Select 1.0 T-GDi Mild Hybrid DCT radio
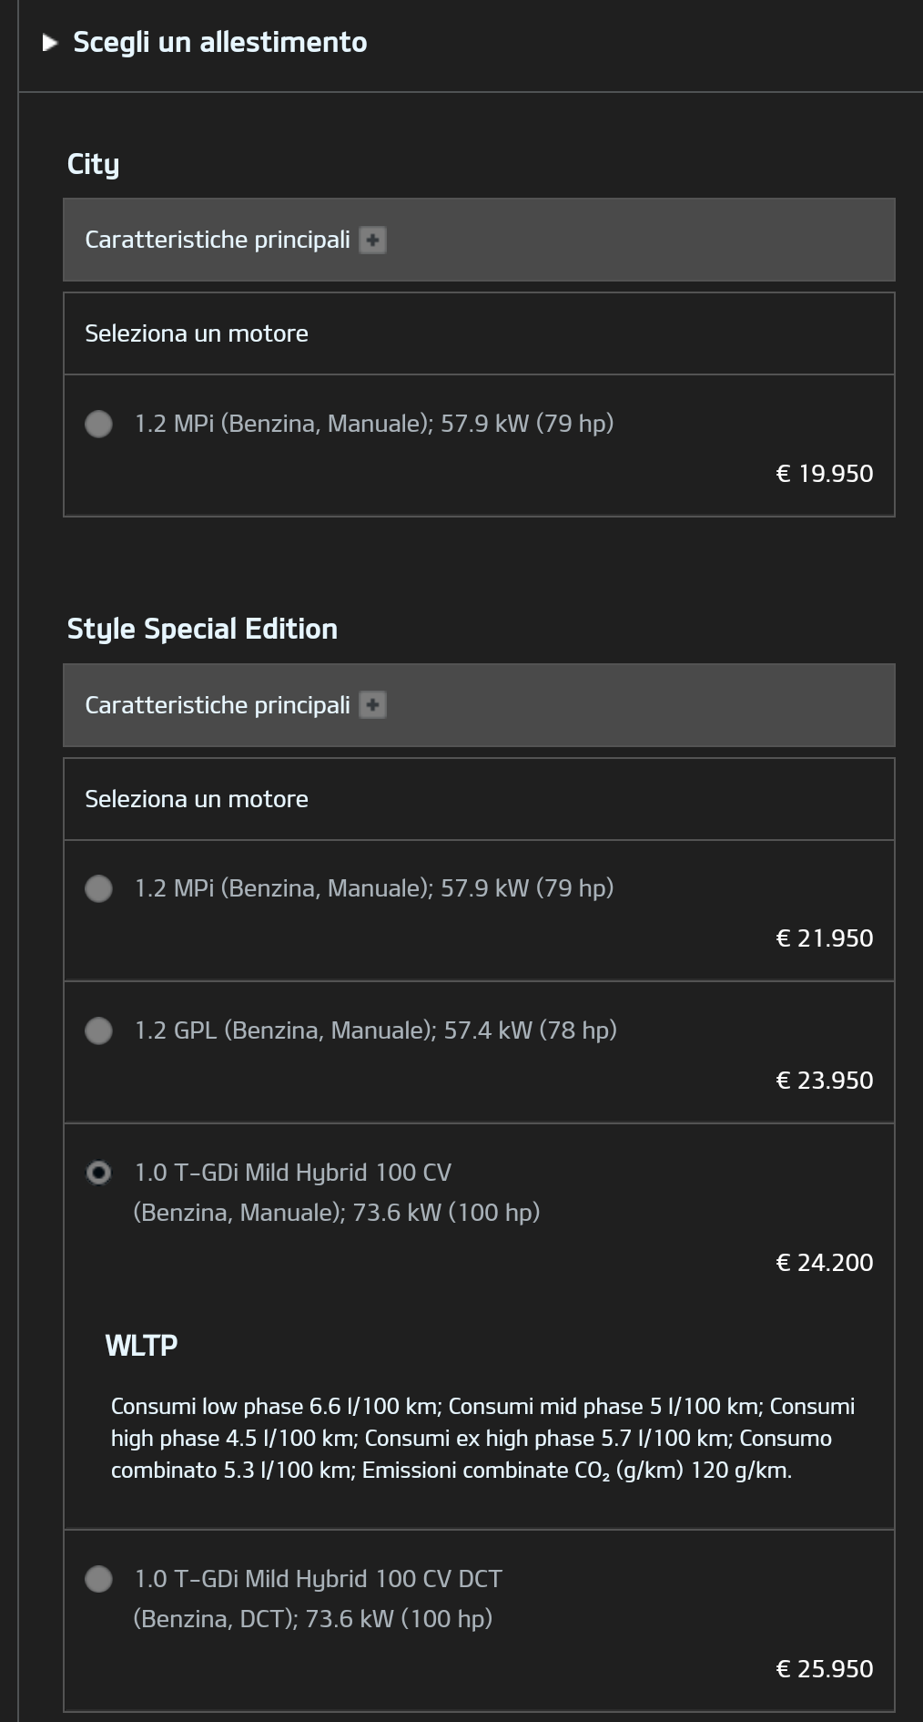This screenshot has width=923, height=1722. (98, 1579)
